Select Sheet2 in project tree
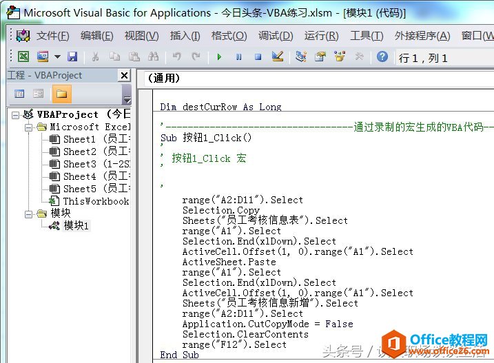 click(90, 152)
